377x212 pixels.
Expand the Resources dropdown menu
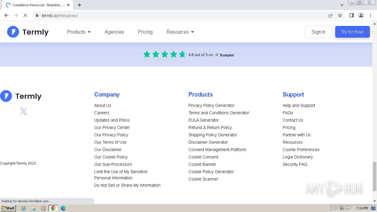pyautogui.click(x=180, y=32)
